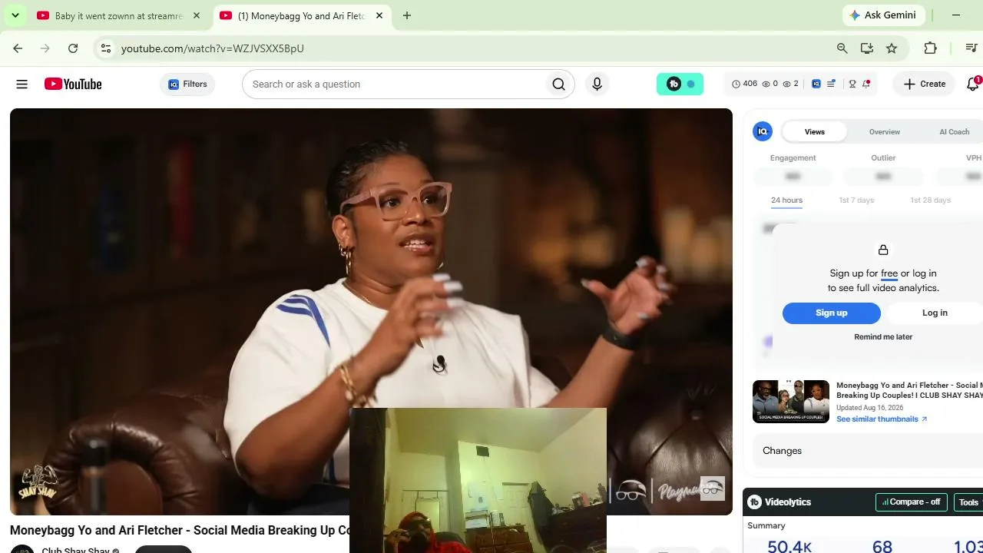Click the 'Updated Aug 16, 2026' text
Viewport: 983px width, 553px height.
pos(869,408)
